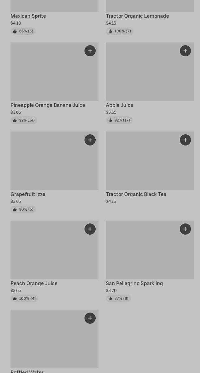Click the 92% (14) rating badge
Image resolution: width=200 pixels, height=373 pixels.
coord(24,120)
